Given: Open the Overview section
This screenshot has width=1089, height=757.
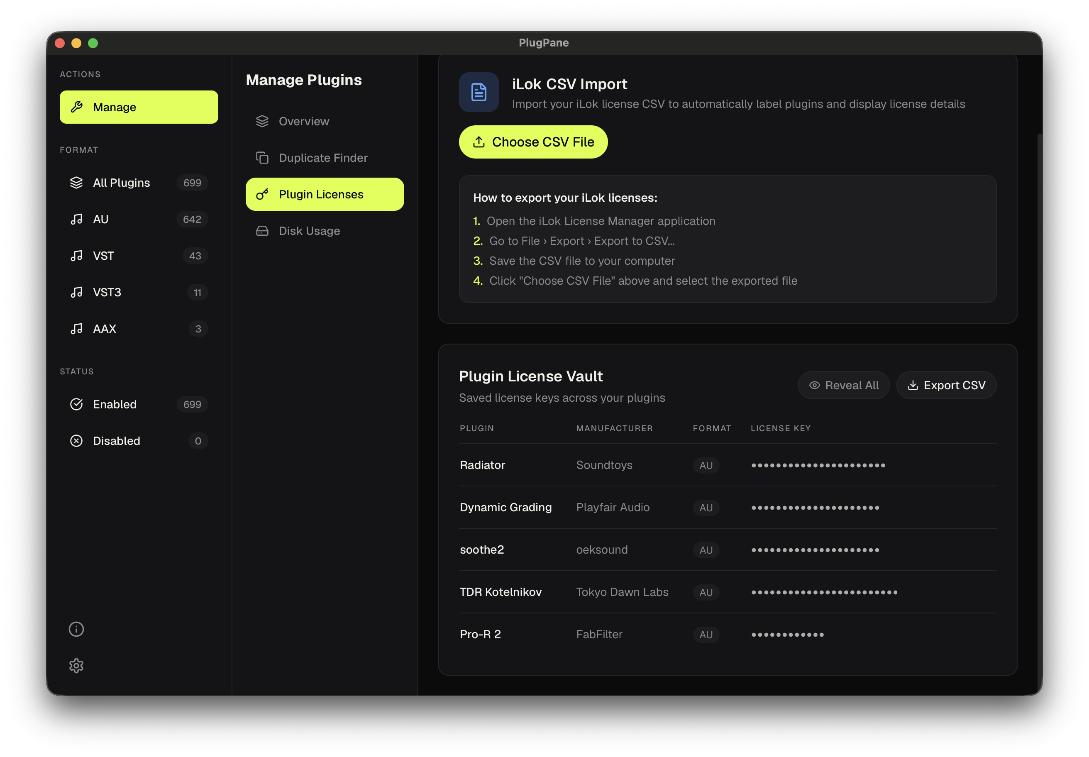Looking at the screenshot, I should [x=325, y=122].
